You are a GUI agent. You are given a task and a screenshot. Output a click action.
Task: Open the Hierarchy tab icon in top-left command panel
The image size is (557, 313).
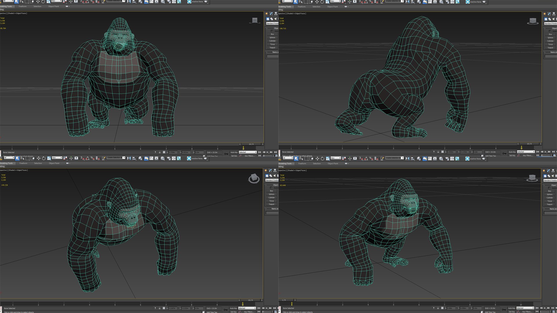(x=276, y=14)
